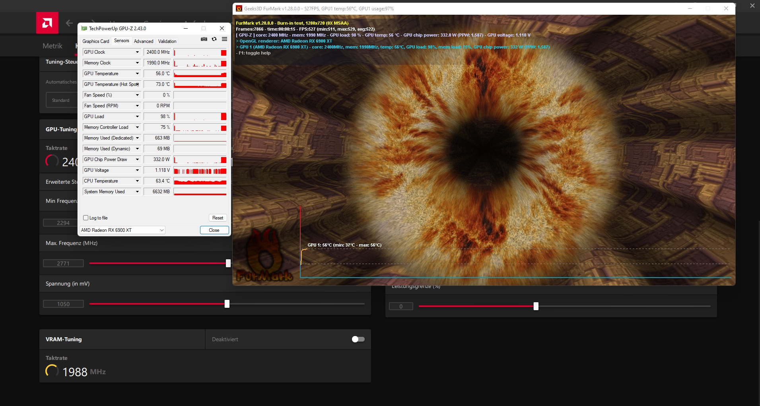Switch to Advanced tab in GPU-Z
This screenshot has width=760, height=406.
[x=144, y=41]
